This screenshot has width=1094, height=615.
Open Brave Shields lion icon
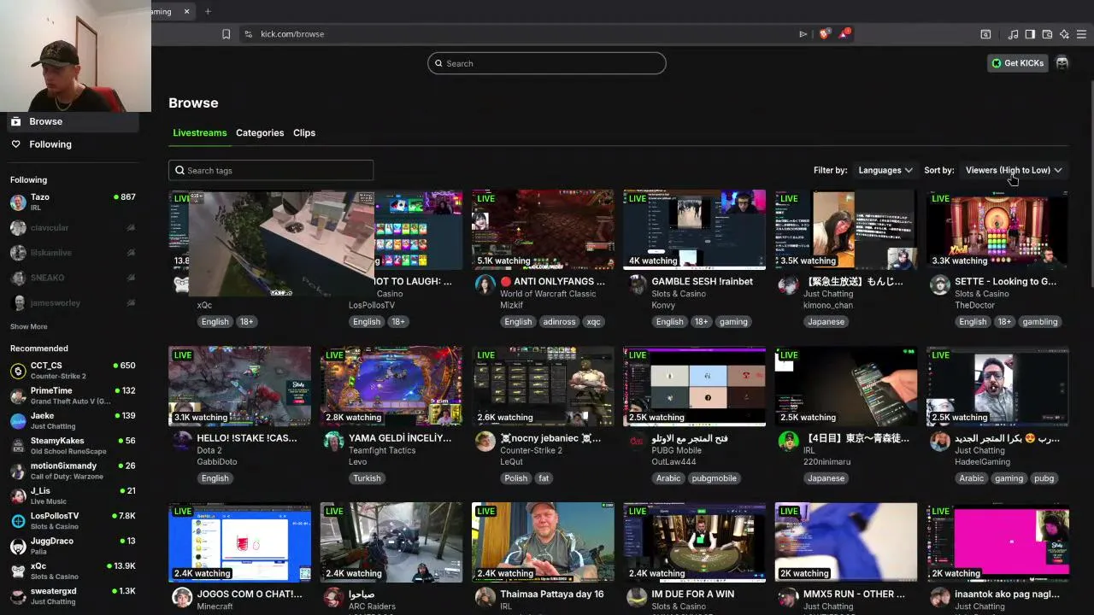click(x=824, y=34)
